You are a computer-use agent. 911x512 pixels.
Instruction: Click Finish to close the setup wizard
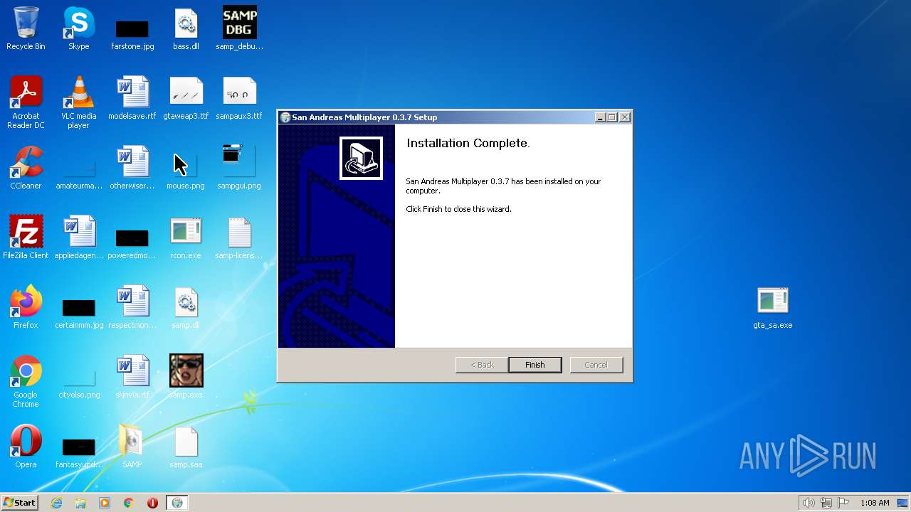pos(535,365)
